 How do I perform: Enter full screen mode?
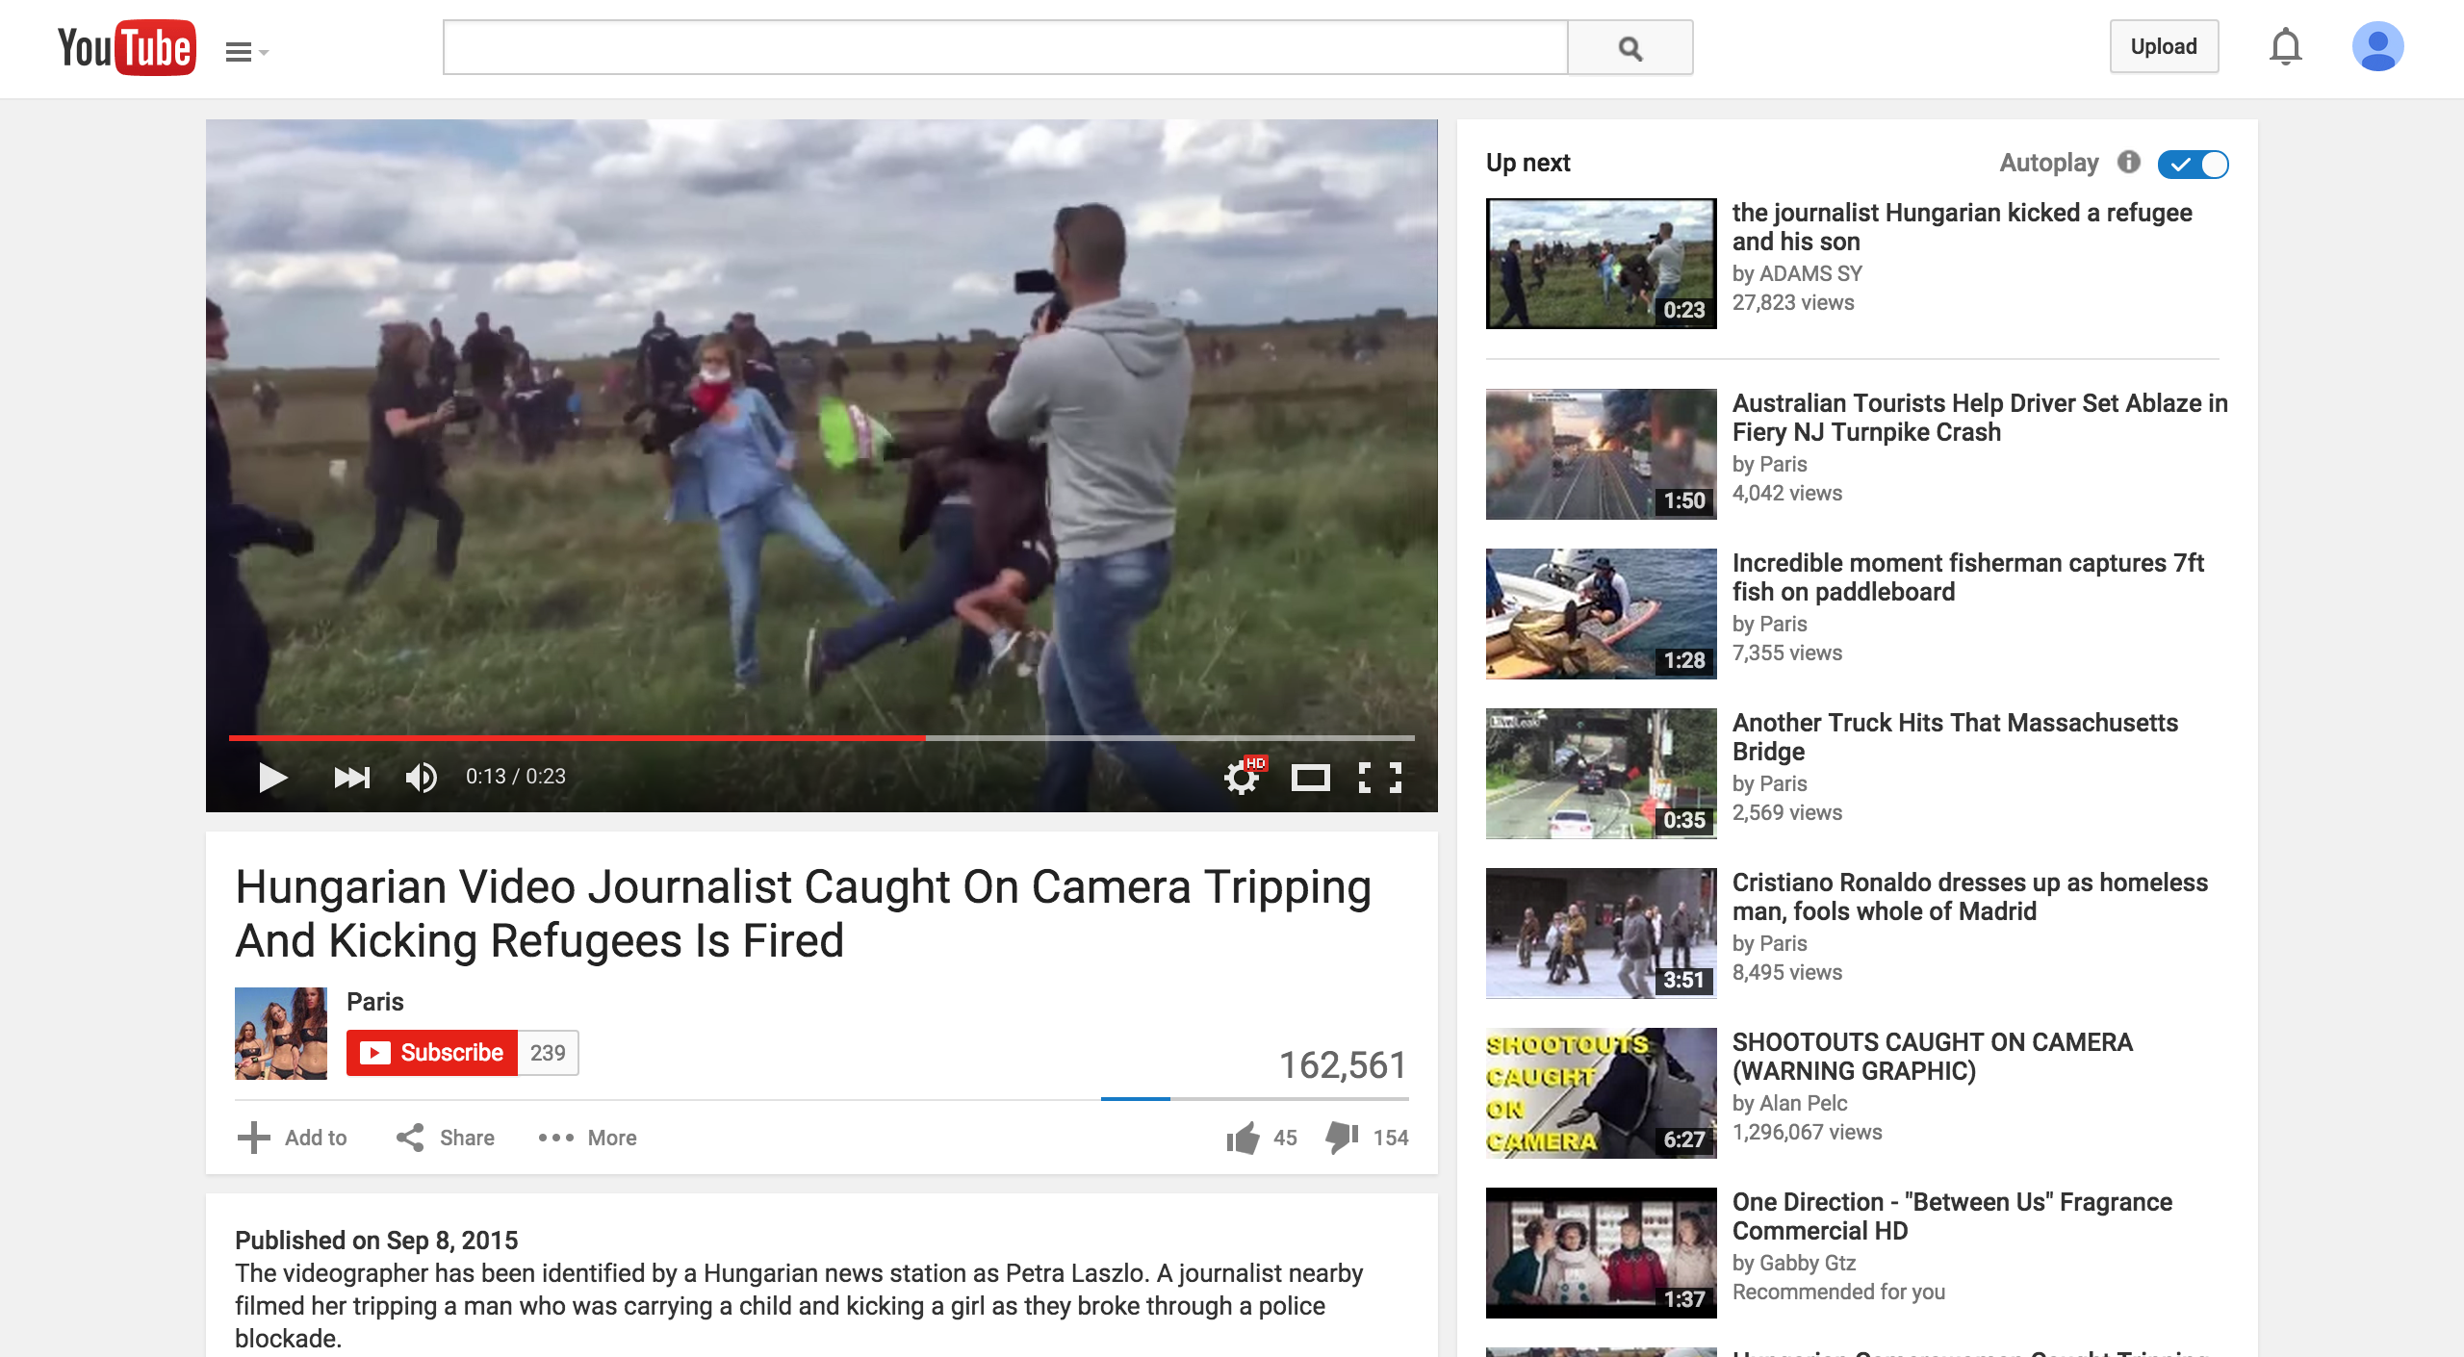coord(1379,777)
